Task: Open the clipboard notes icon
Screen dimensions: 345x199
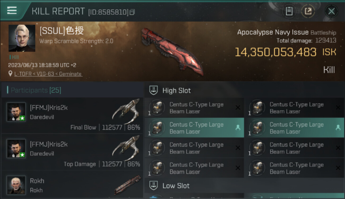Action: (289, 11)
